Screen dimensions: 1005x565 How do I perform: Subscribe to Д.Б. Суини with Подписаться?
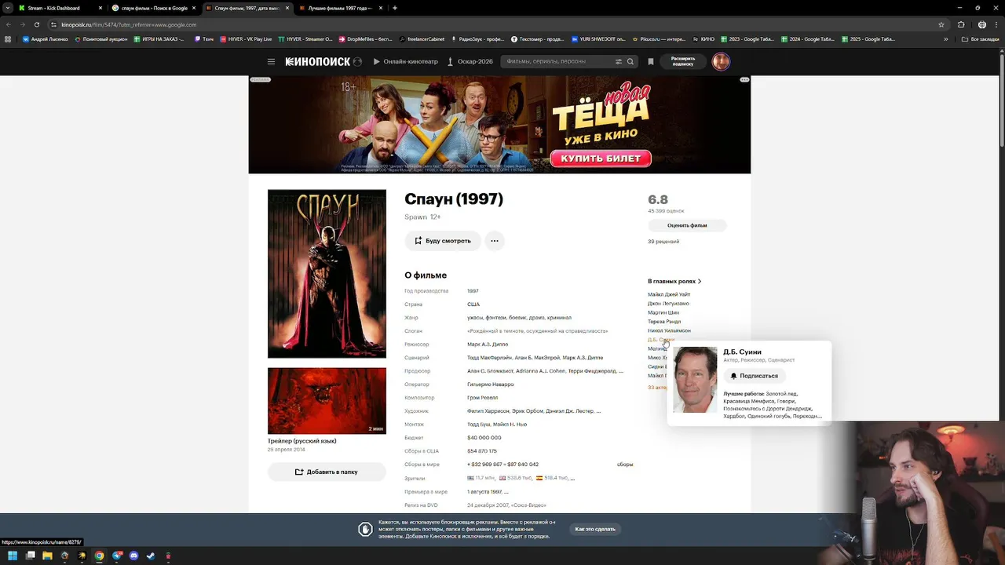[x=754, y=376]
